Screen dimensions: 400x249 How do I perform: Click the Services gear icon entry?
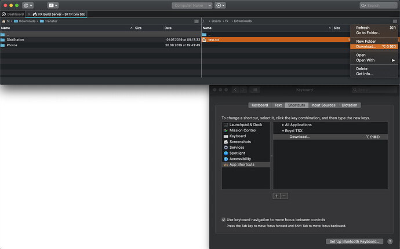click(226, 148)
